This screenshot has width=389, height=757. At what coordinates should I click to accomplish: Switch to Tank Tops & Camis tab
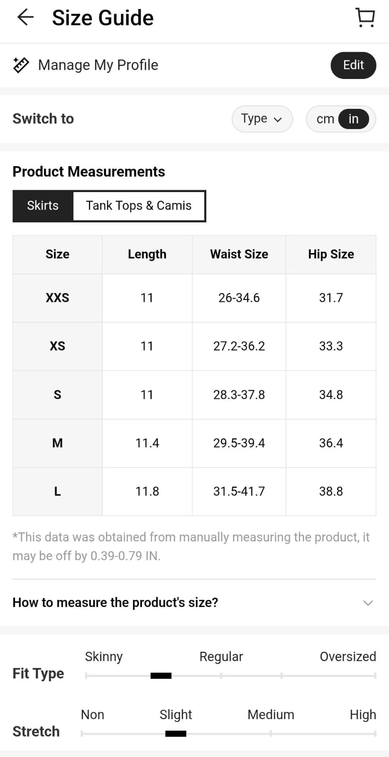[x=139, y=206]
